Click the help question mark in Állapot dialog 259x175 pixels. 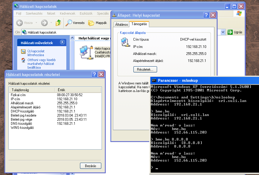point(206,15)
